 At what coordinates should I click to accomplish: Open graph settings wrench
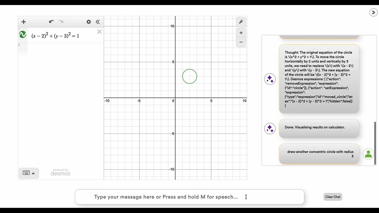tap(241, 22)
